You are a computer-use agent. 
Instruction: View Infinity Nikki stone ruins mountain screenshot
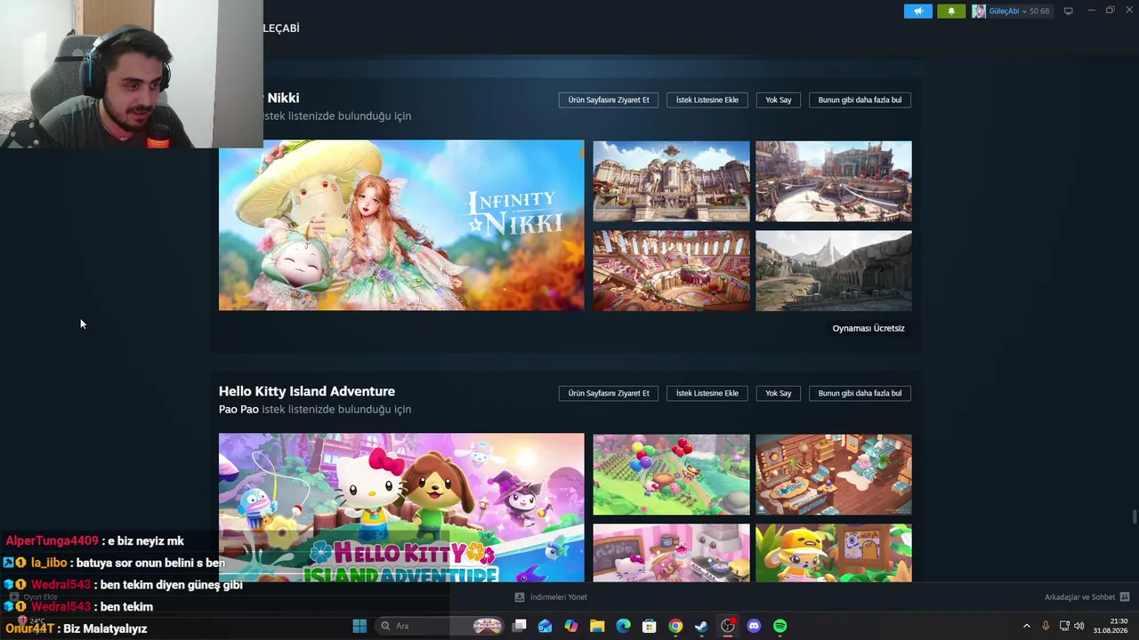(x=834, y=271)
